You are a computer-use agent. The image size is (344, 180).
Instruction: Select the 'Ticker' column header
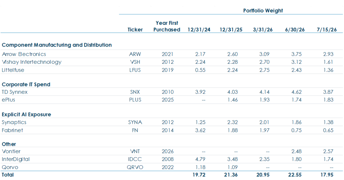135,29
